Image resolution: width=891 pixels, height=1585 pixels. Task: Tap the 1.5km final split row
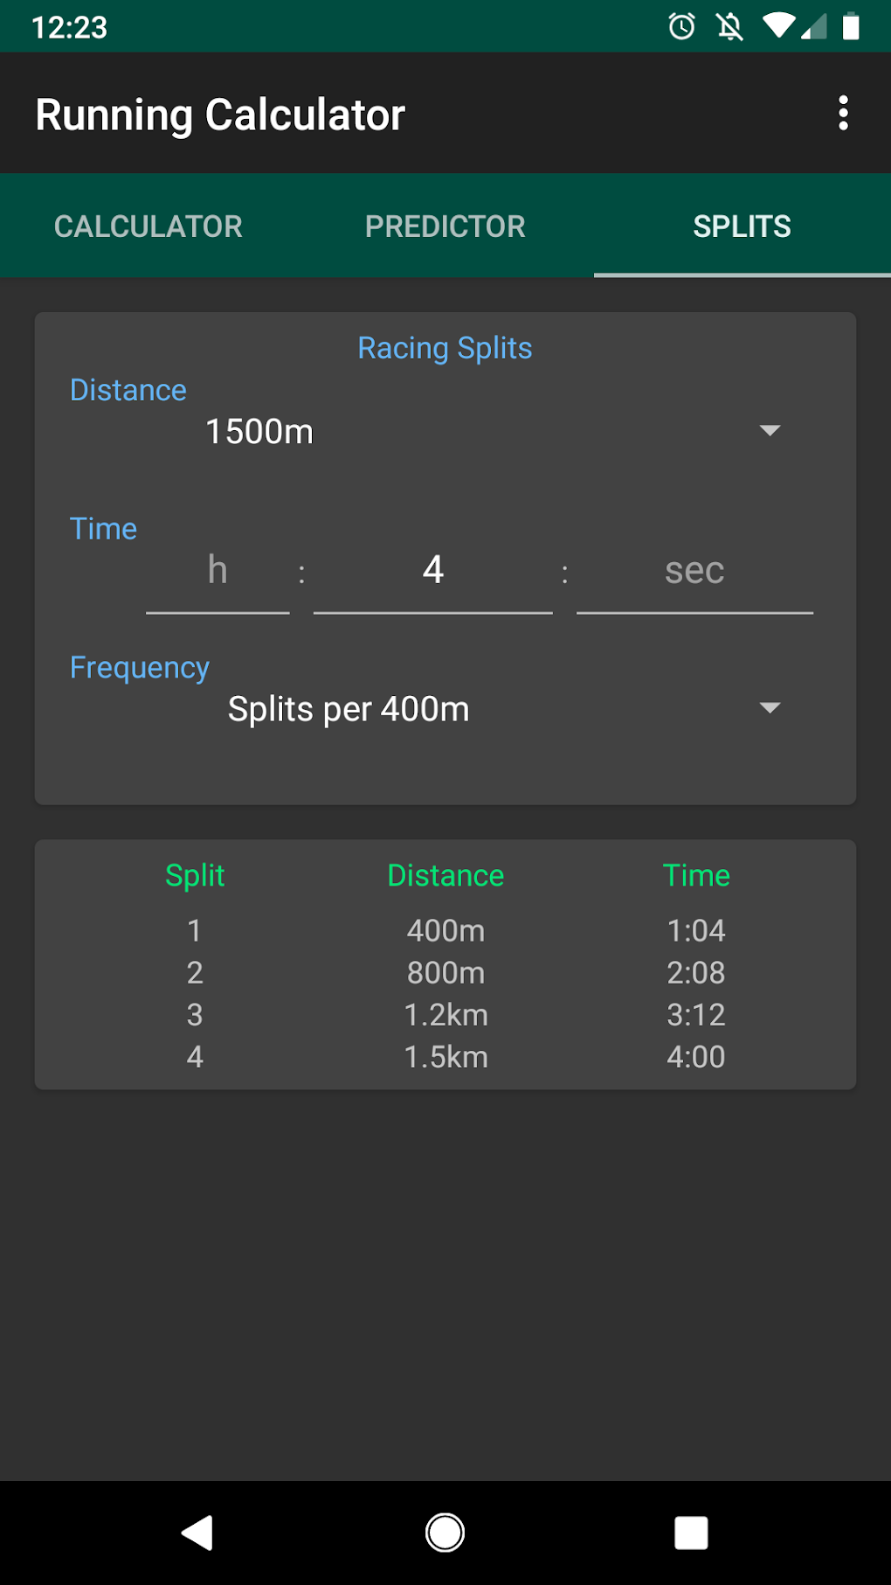tap(445, 1057)
